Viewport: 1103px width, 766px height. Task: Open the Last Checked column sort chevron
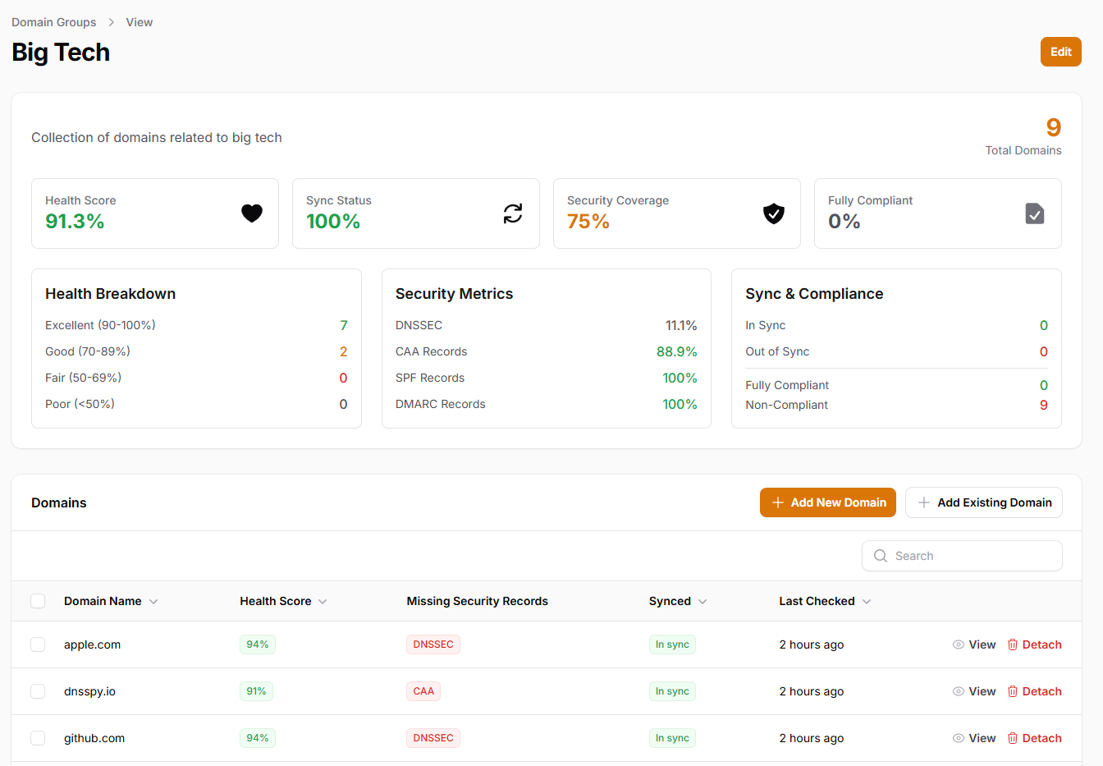point(867,602)
